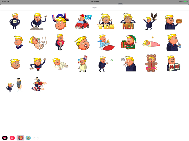
Task: Choose the DA BEST book sticker
Action: pyautogui.click(x=174, y=63)
